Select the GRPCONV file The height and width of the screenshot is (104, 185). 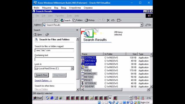click(90, 64)
